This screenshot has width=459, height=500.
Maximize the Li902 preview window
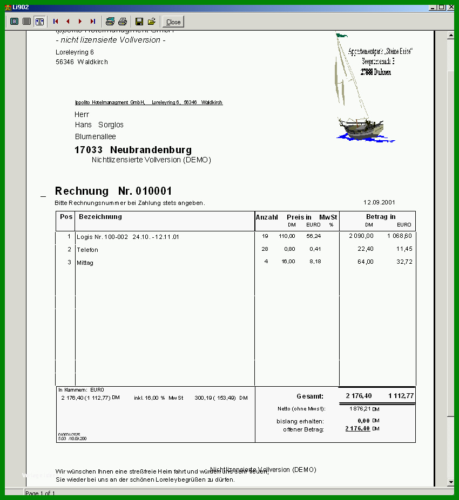coord(442,8)
